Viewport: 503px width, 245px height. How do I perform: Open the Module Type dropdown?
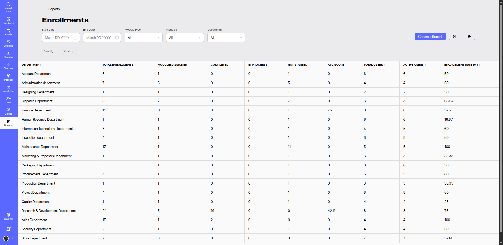tap(143, 37)
